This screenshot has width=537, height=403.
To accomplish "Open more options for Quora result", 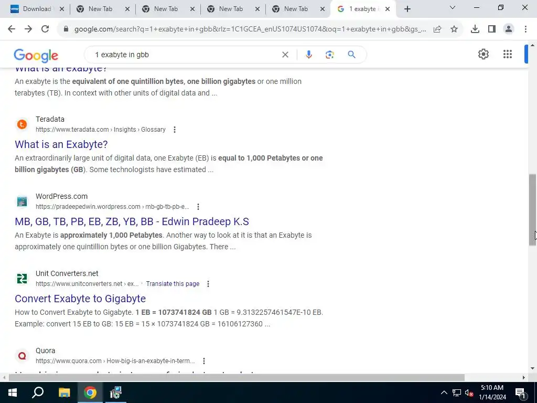I will (204, 361).
